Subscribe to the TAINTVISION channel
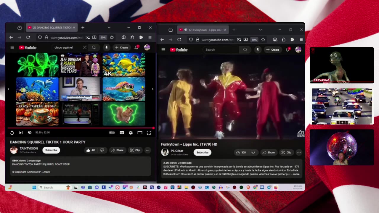The image size is (379, 213). [51, 150]
